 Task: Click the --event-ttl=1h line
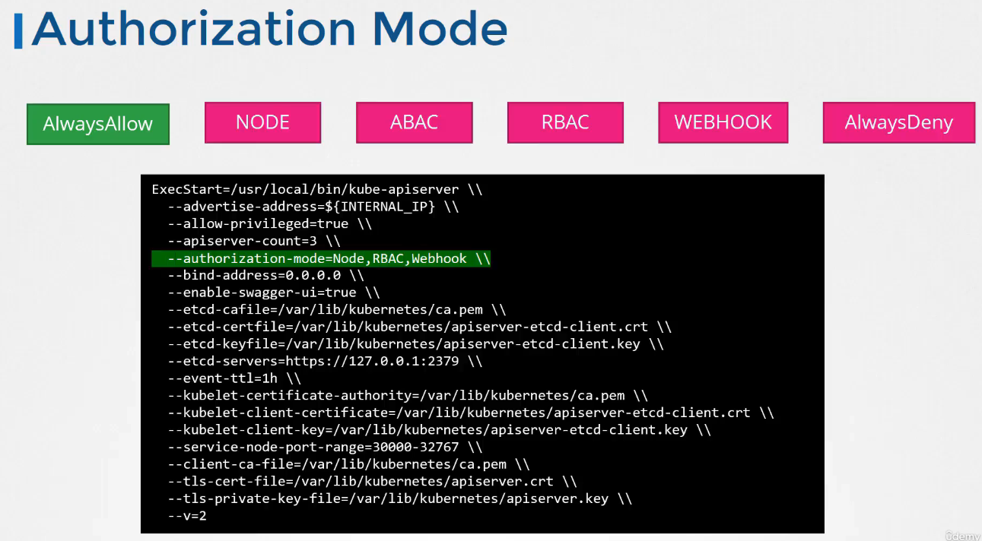coord(234,378)
